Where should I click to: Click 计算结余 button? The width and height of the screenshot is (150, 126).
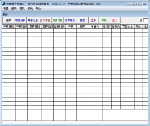click(70, 20)
